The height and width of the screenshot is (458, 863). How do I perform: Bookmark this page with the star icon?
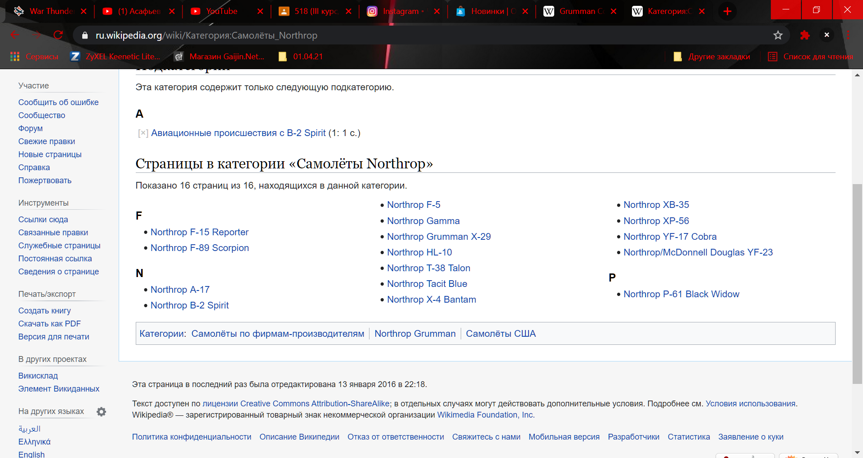pyautogui.click(x=778, y=35)
